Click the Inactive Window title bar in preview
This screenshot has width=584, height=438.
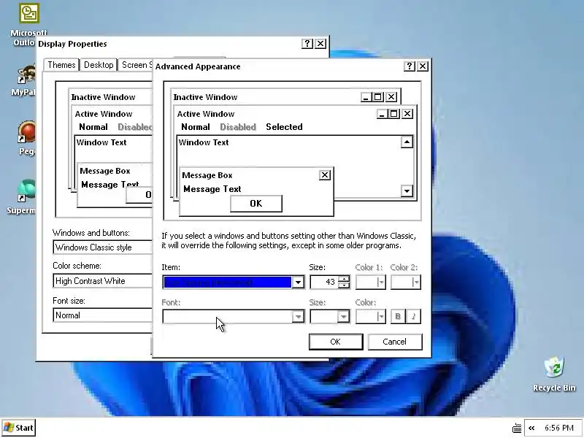tap(285, 97)
